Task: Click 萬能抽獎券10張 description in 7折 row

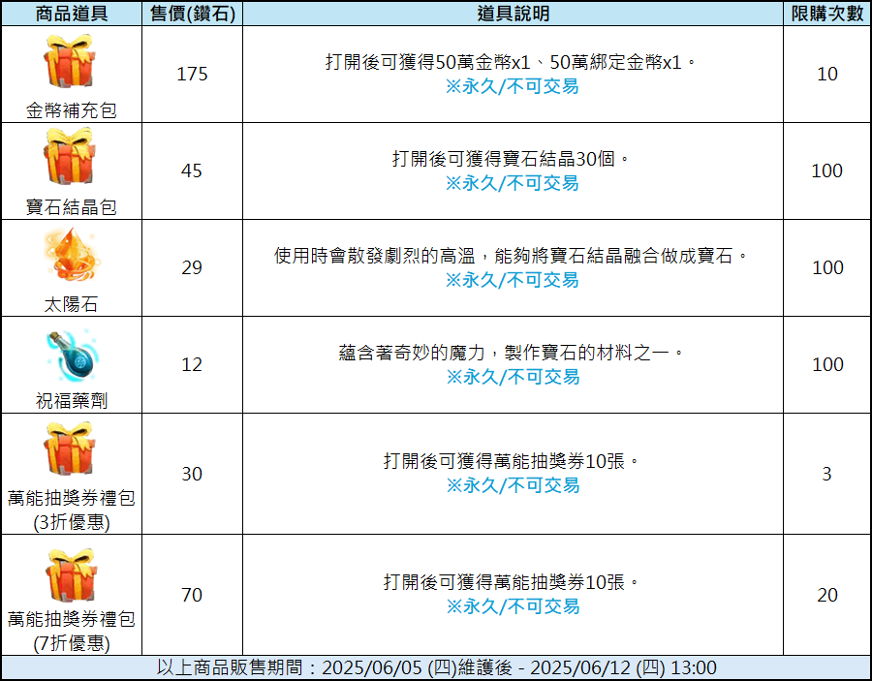Action: pos(511,582)
